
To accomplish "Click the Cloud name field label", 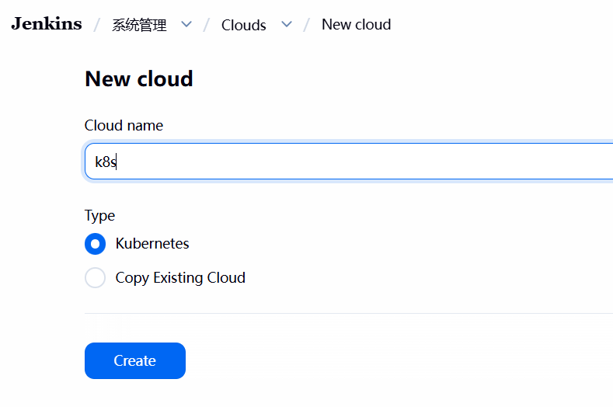I will [124, 126].
